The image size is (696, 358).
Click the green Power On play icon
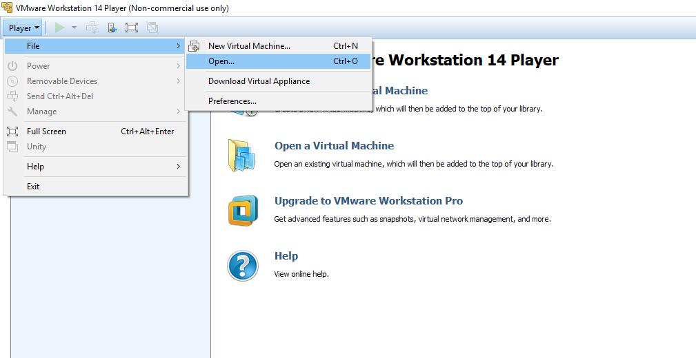(x=59, y=28)
